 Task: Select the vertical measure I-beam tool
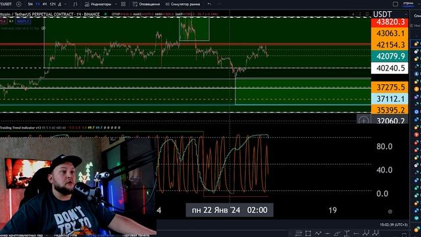click(347, 233)
